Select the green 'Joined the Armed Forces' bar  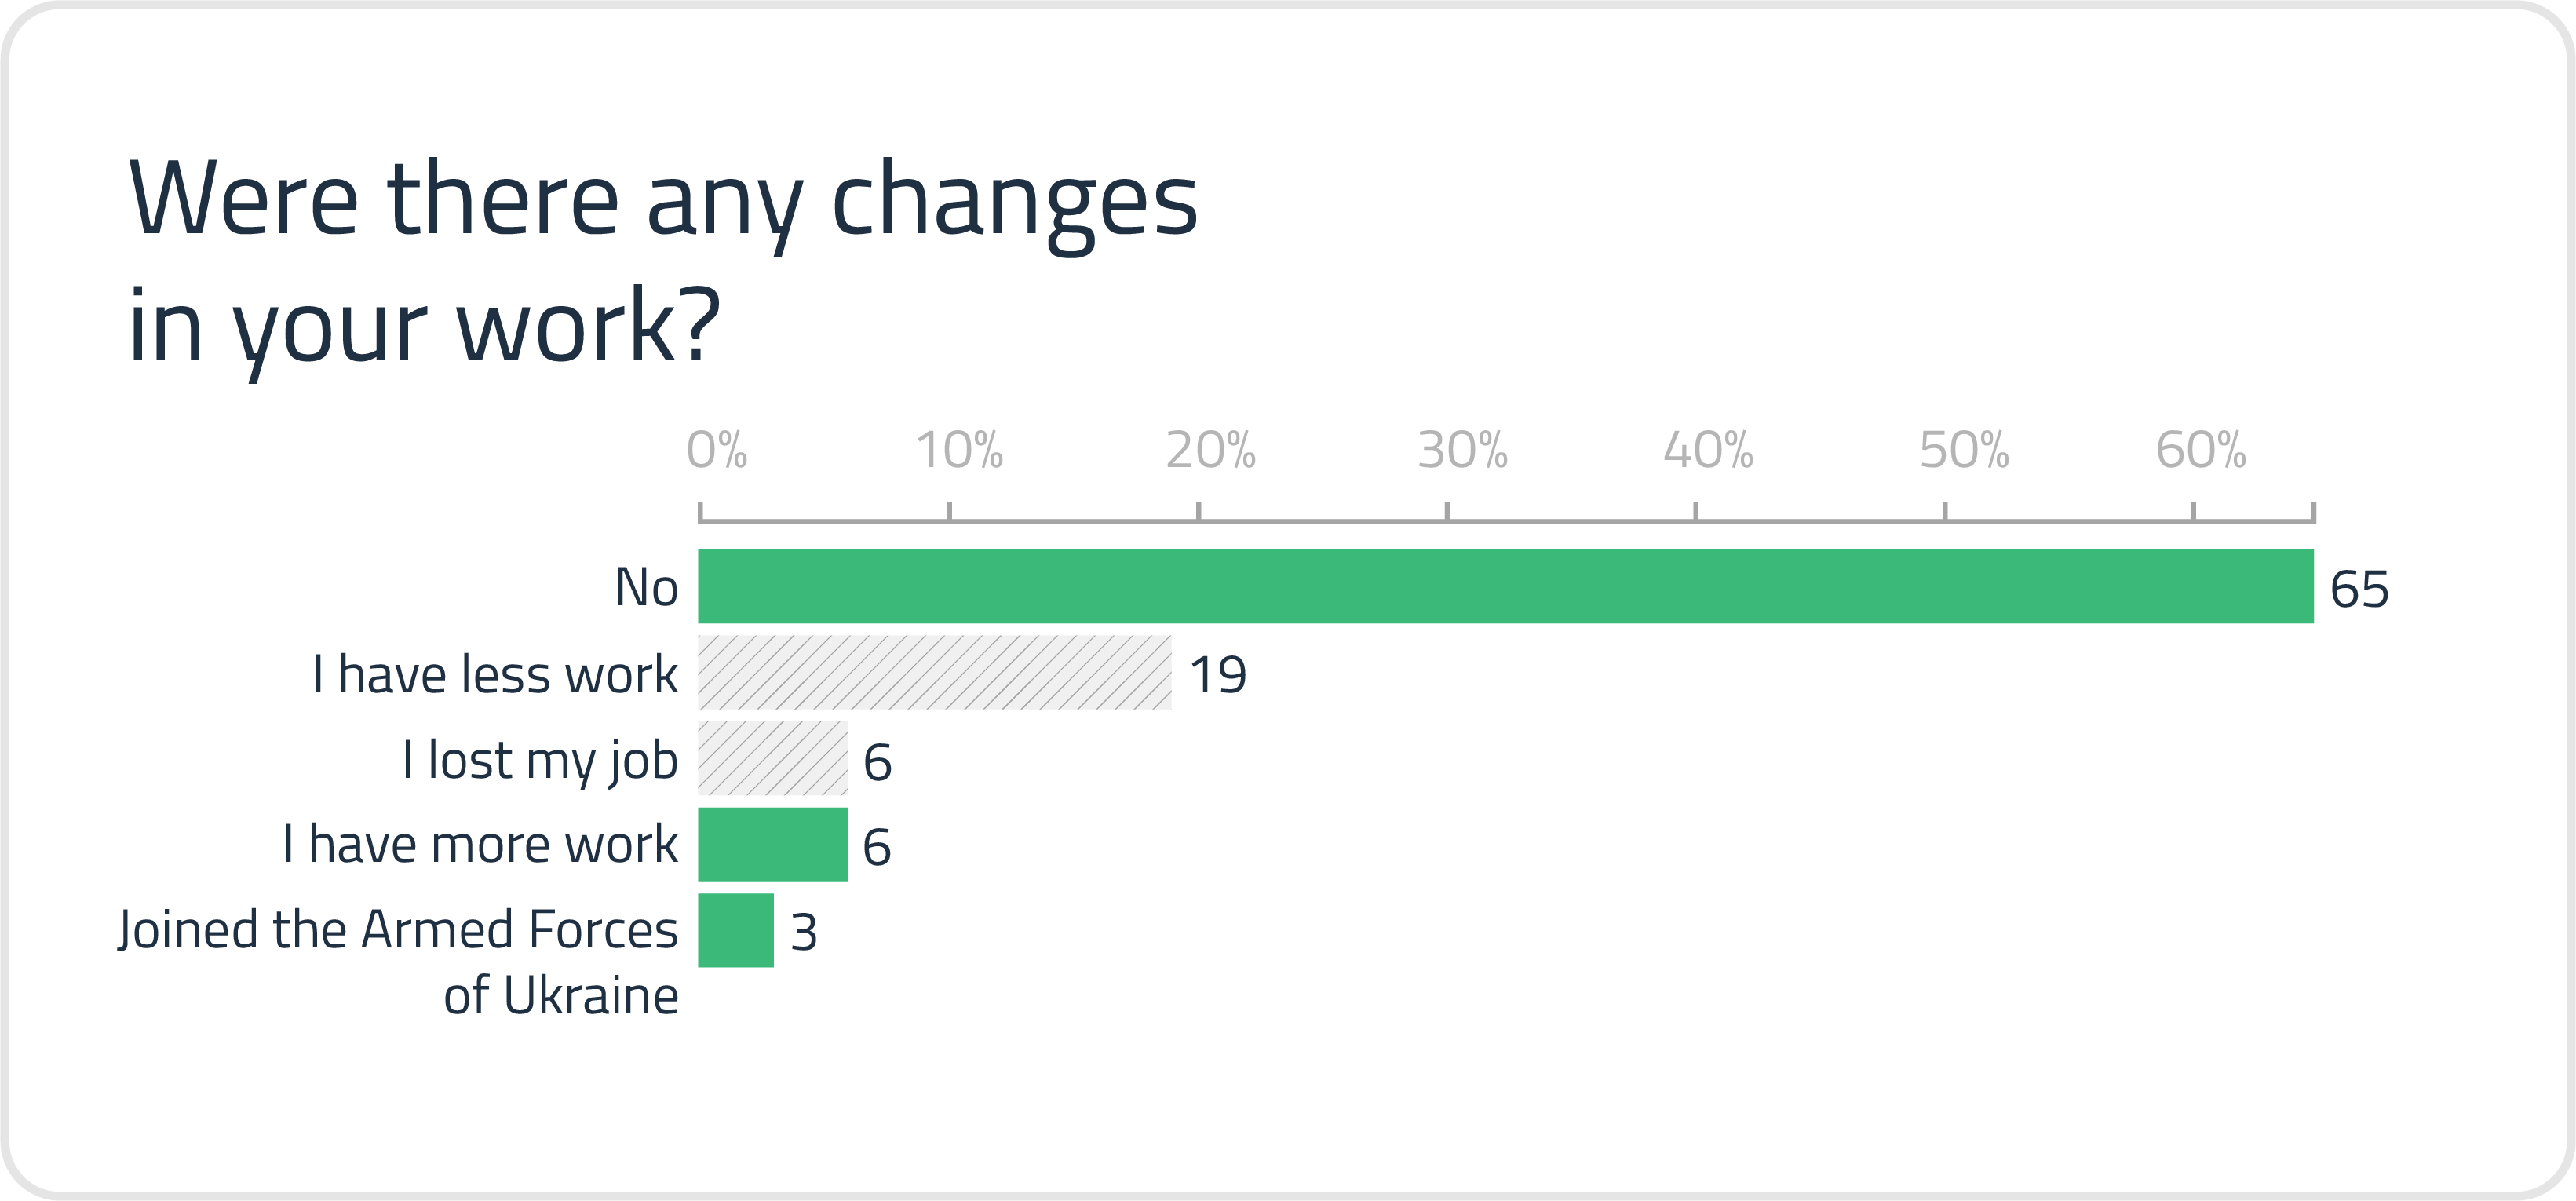pyautogui.click(x=735, y=930)
